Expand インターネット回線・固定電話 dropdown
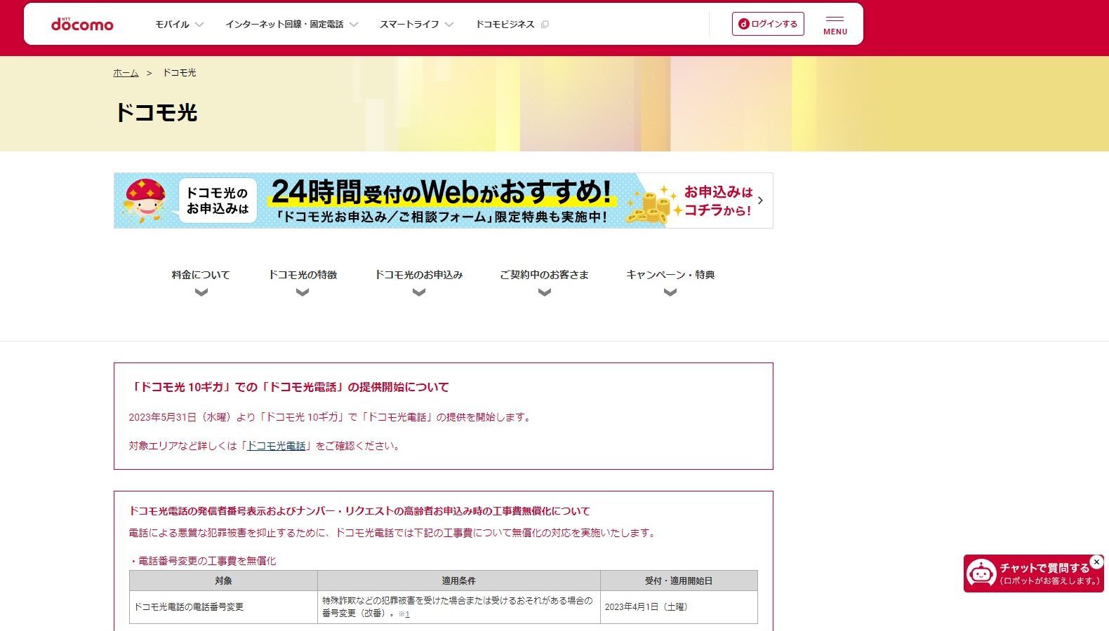 pyautogui.click(x=291, y=25)
